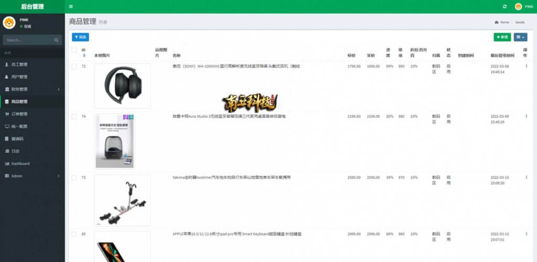
Task: Open the three-dot actions for product 73
Action: click(x=527, y=177)
